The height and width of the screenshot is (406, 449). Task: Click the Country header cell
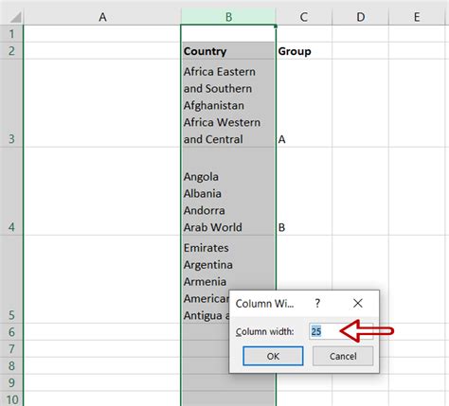click(228, 50)
